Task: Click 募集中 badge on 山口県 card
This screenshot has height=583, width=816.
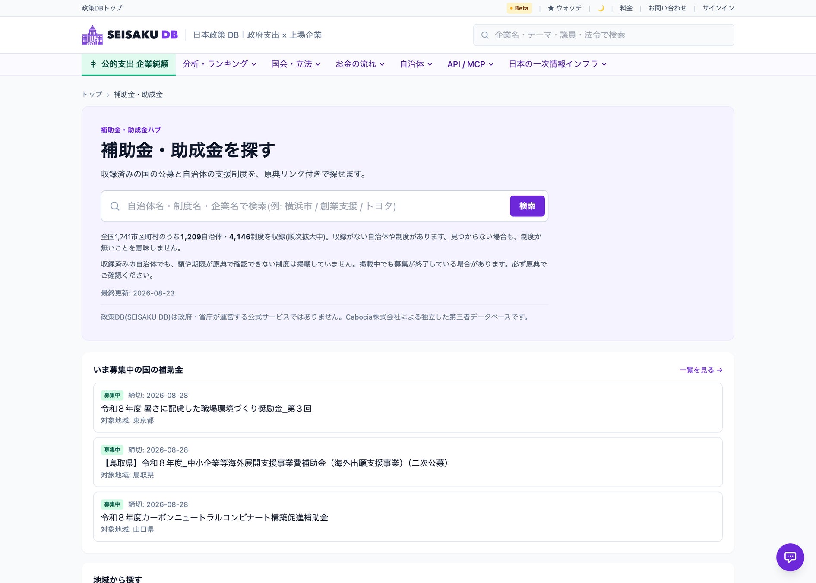Action: (x=112, y=504)
